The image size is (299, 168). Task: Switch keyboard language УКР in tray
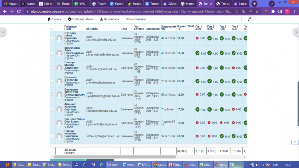275,165
